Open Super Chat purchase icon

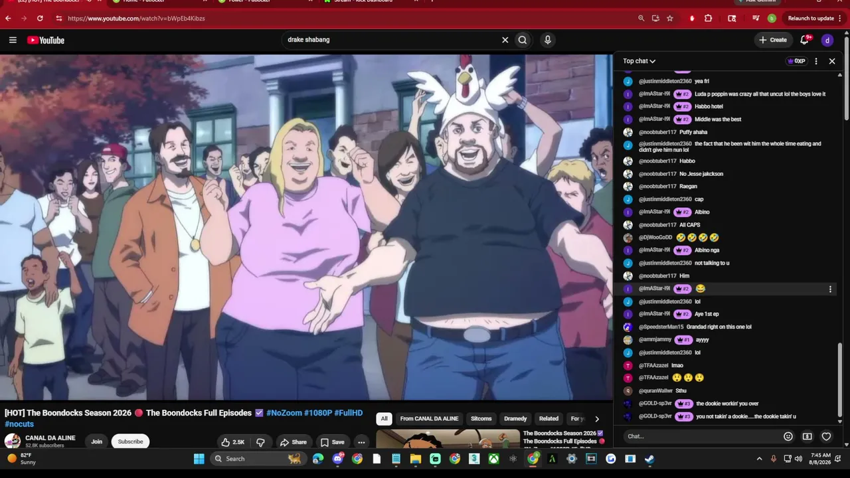pos(807,436)
